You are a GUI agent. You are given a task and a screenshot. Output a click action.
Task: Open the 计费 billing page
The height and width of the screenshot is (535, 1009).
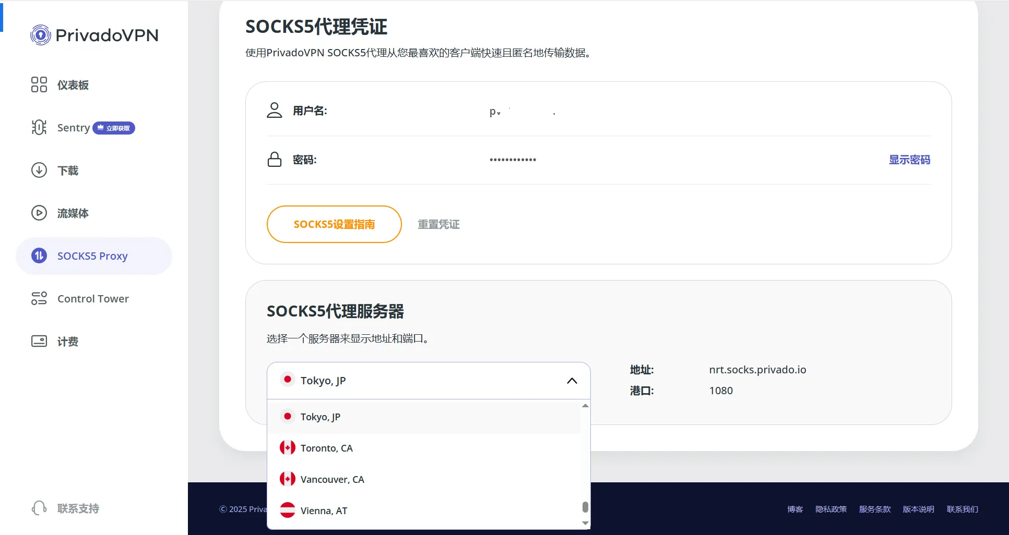(94, 341)
